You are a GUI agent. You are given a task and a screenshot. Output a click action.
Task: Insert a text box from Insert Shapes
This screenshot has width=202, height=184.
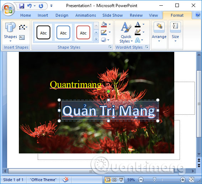coord(22,37)
